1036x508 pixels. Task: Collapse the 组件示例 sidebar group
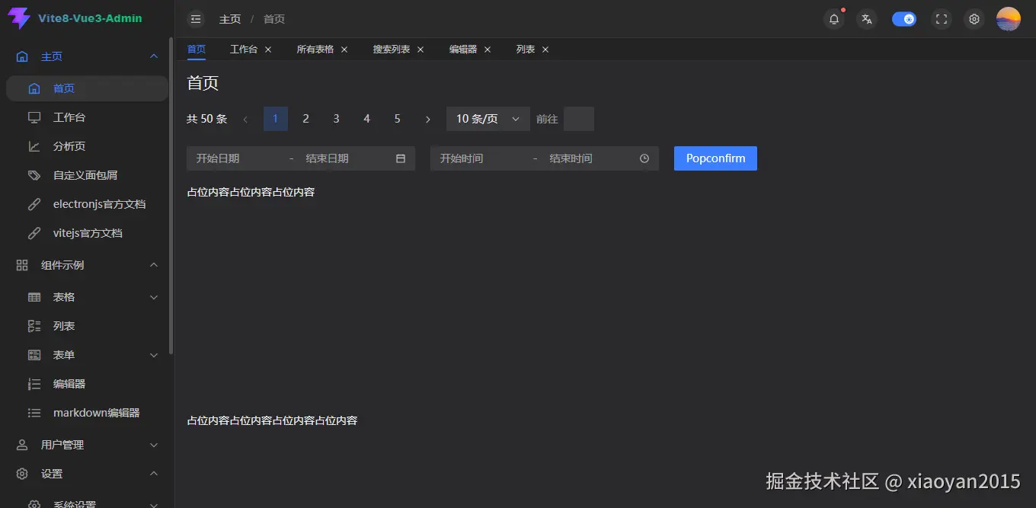tap(154, 265)
